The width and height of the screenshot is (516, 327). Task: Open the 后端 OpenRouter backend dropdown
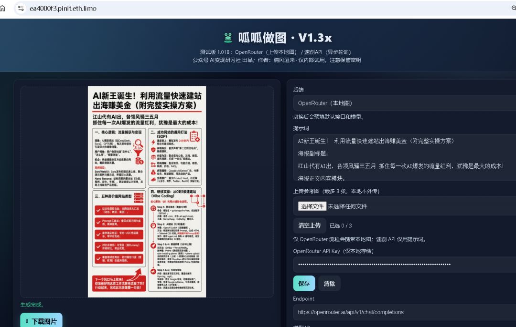tap(405, 103)
